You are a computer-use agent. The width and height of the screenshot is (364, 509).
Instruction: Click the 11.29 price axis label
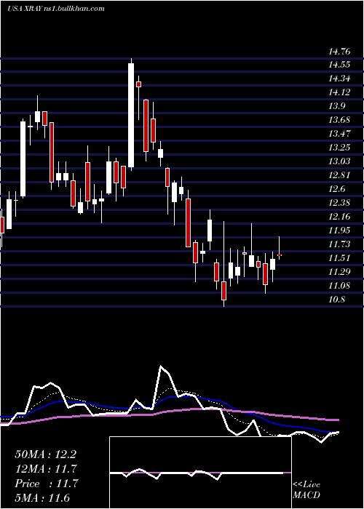(339, 272)
